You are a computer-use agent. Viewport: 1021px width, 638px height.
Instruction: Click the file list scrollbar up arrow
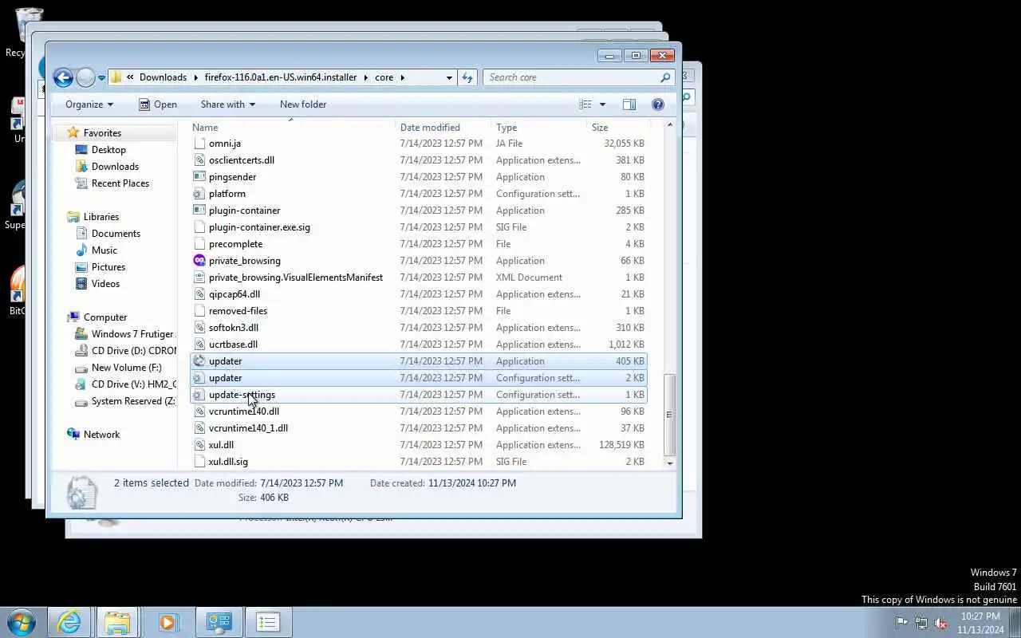669,125
